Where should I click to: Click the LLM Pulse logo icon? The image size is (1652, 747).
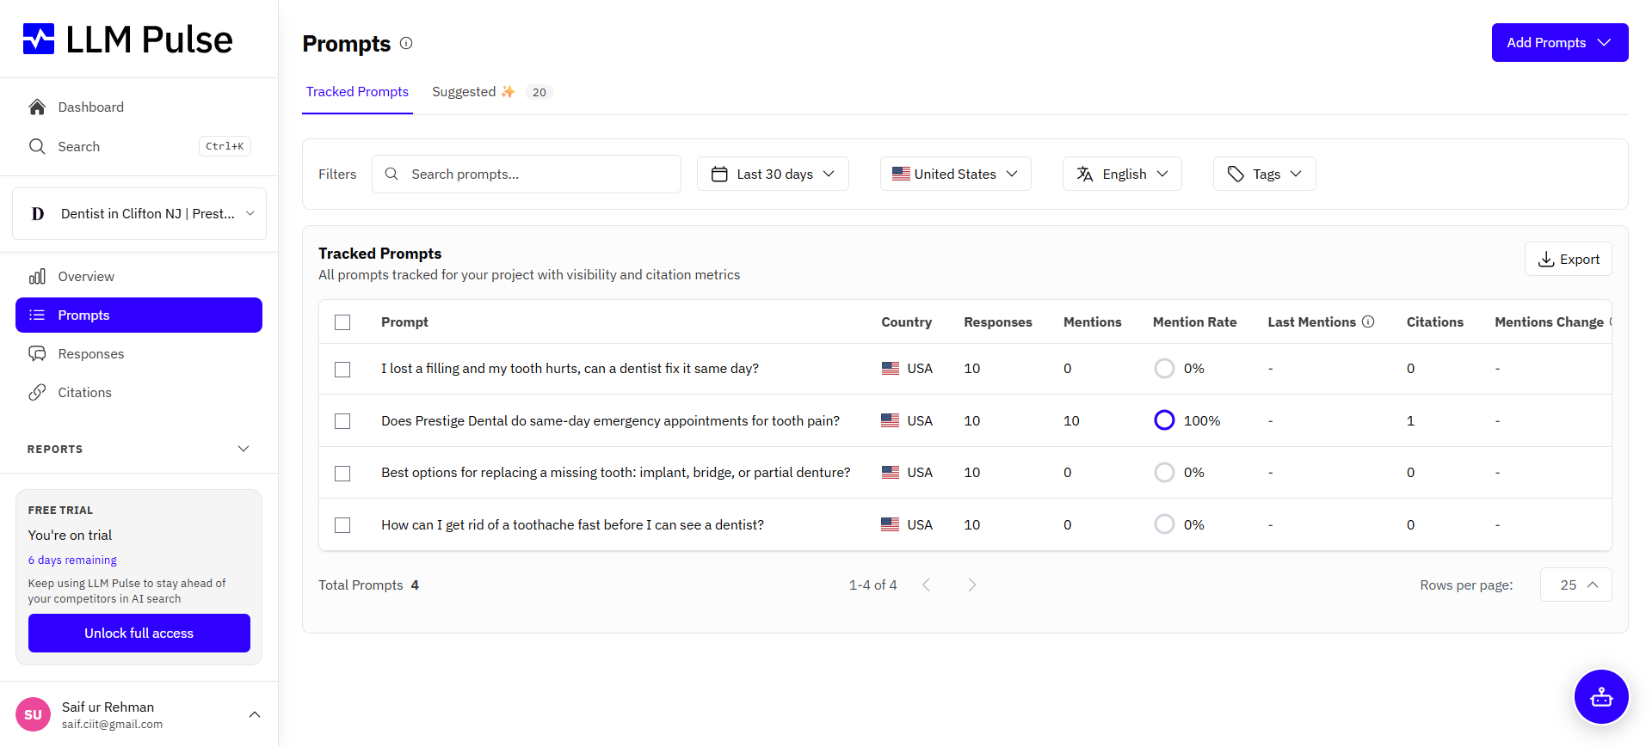(x=39, y=40)
